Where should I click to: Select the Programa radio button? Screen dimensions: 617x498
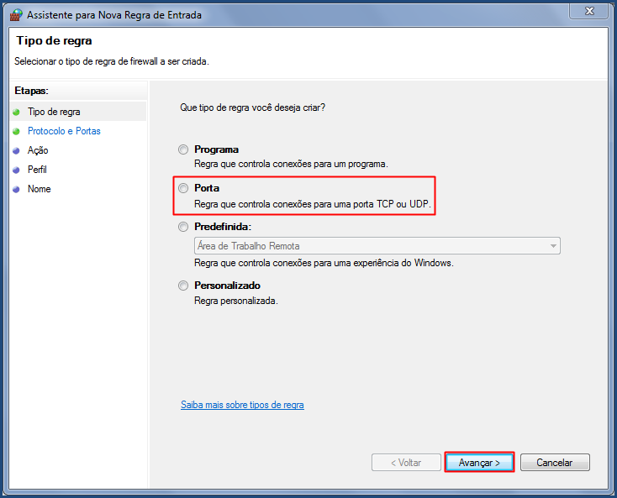point(183,149)
